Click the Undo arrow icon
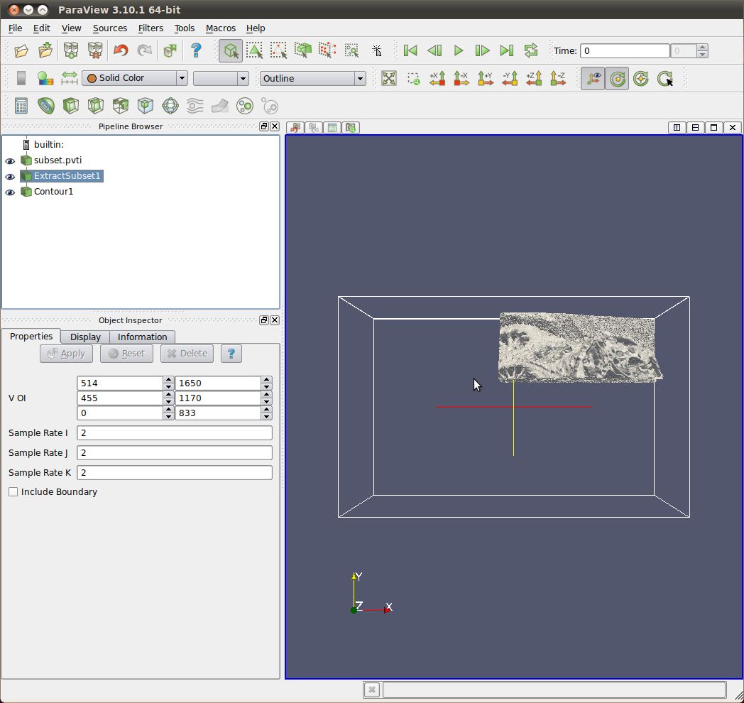Viewport: 744px width, 703px height. click(x=121, y=50)
